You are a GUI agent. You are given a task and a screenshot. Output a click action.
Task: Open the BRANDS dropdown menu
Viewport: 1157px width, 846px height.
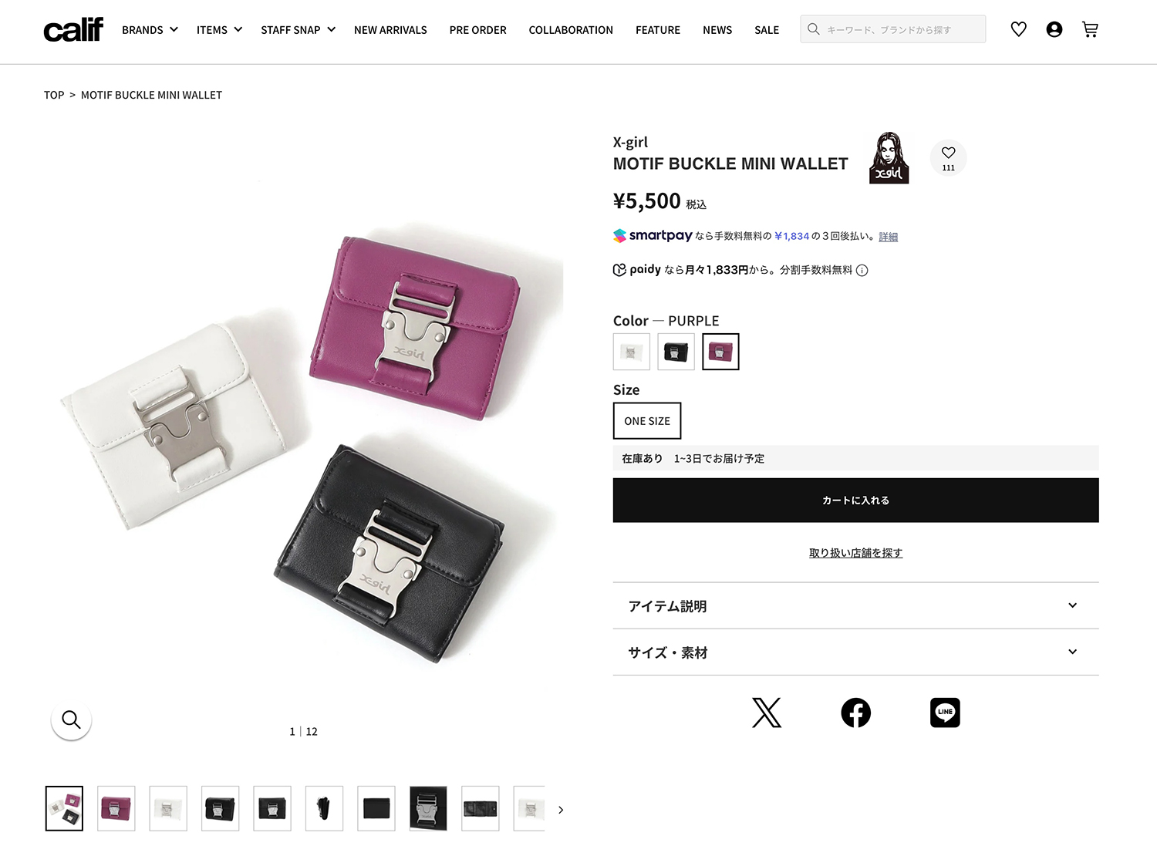point(150,30)
